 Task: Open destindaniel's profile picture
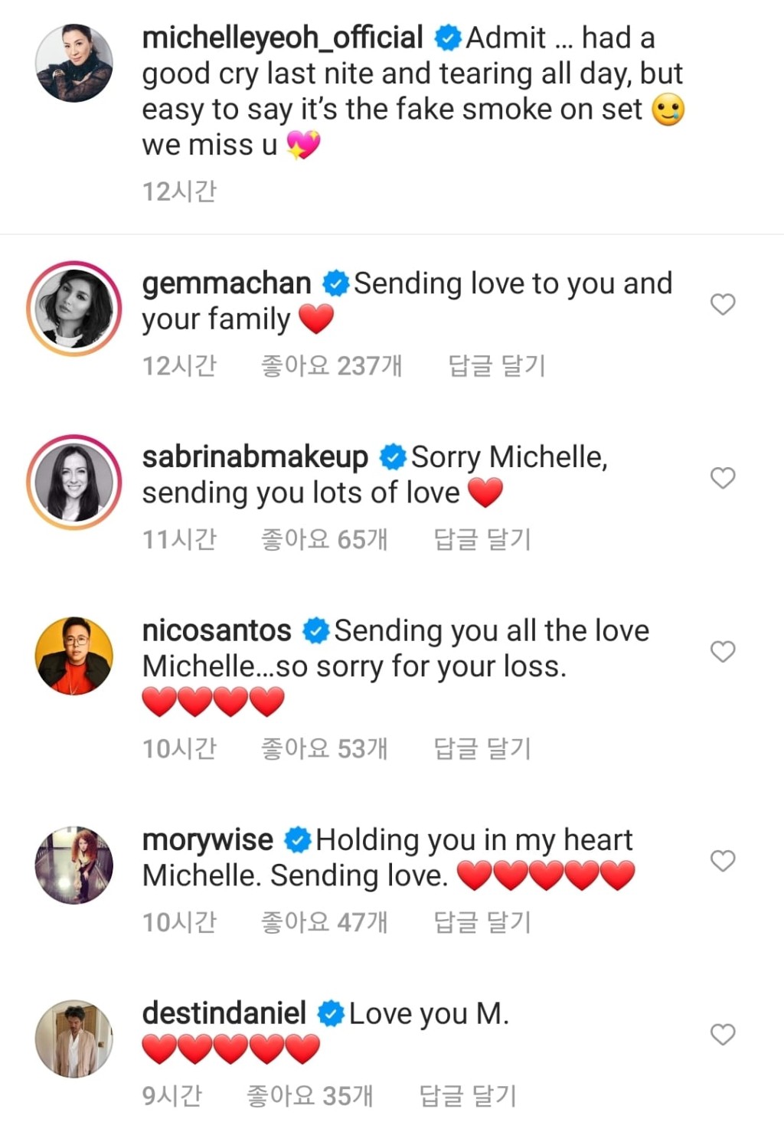point(74,1039)
